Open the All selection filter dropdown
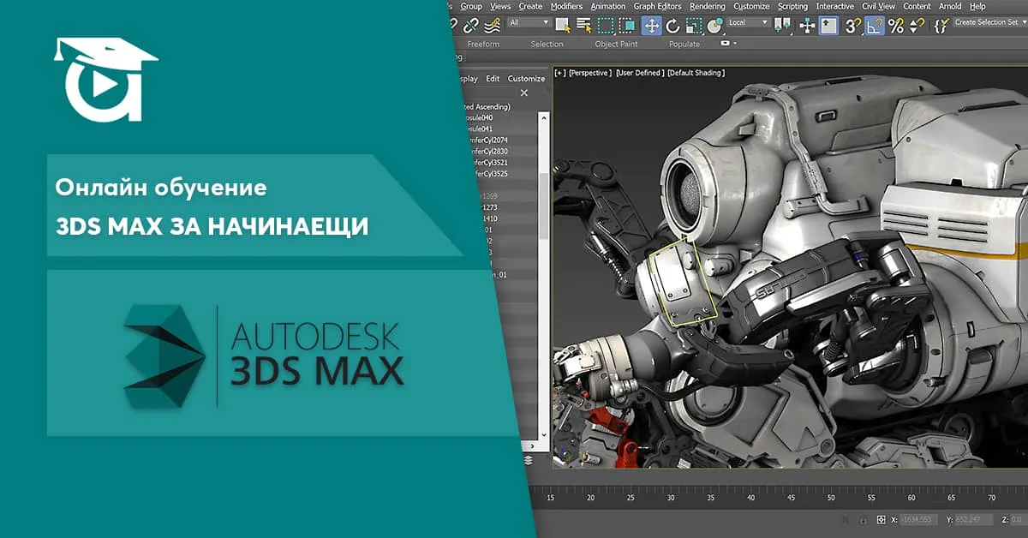The width and height of the screenshot is (1028, 538). click(529, 23)
